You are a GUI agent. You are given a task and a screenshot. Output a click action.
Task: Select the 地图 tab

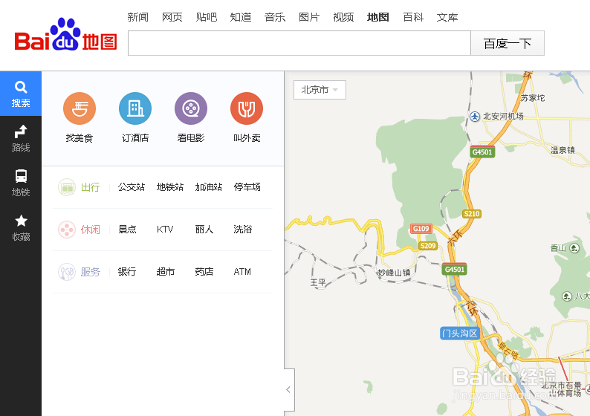(377, 17)
